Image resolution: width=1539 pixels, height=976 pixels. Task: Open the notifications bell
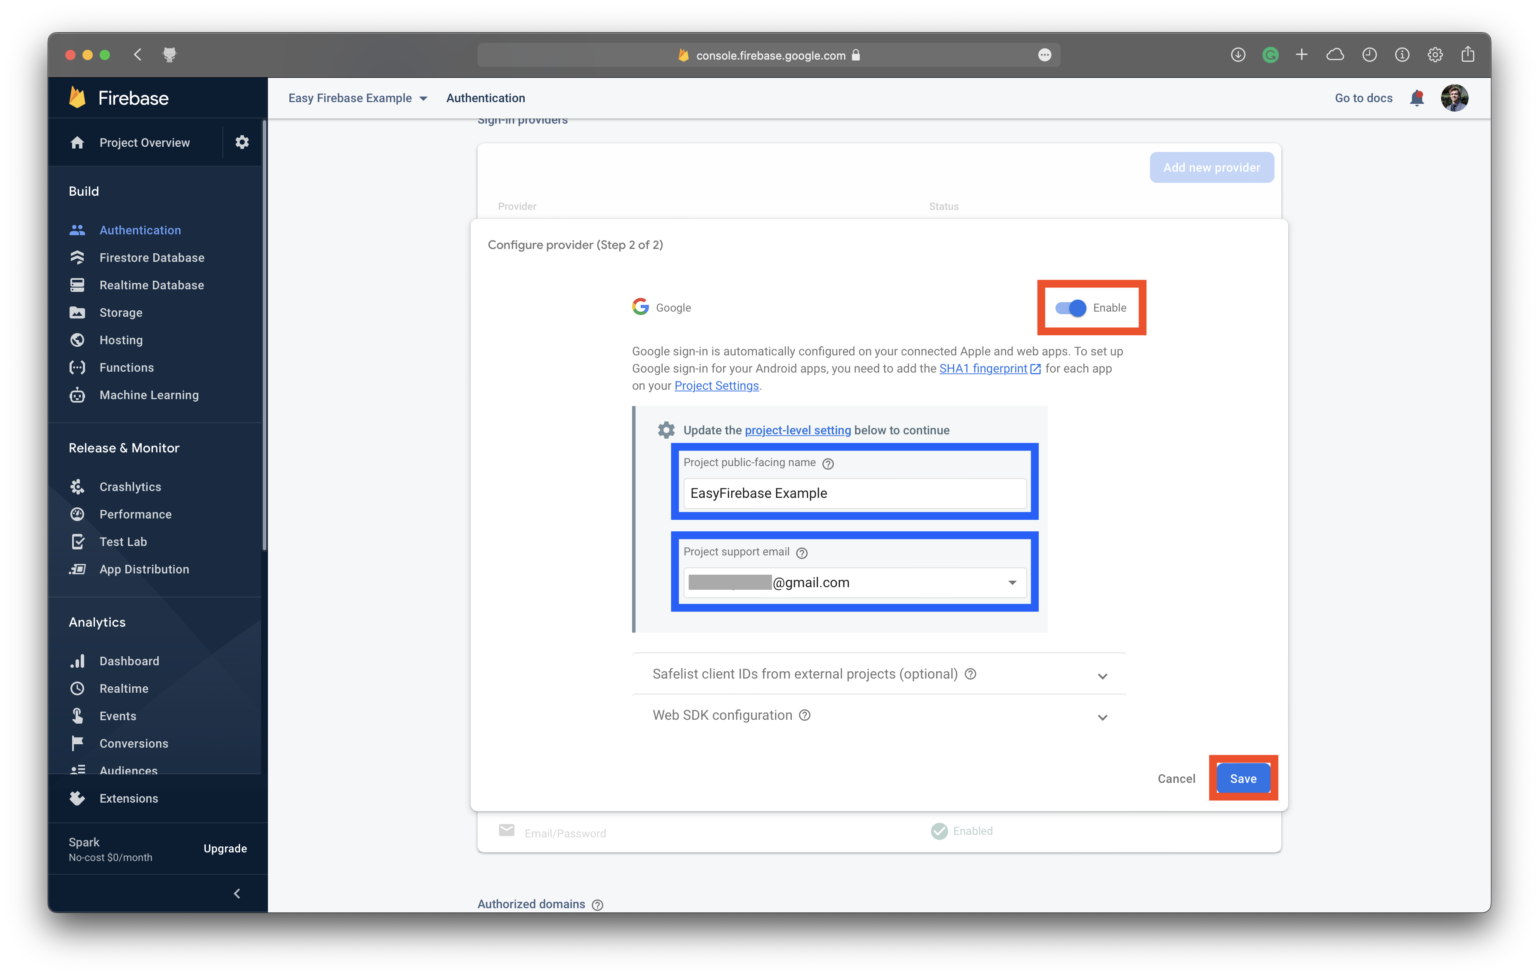pyautogui.click(x=1416, y=98)
